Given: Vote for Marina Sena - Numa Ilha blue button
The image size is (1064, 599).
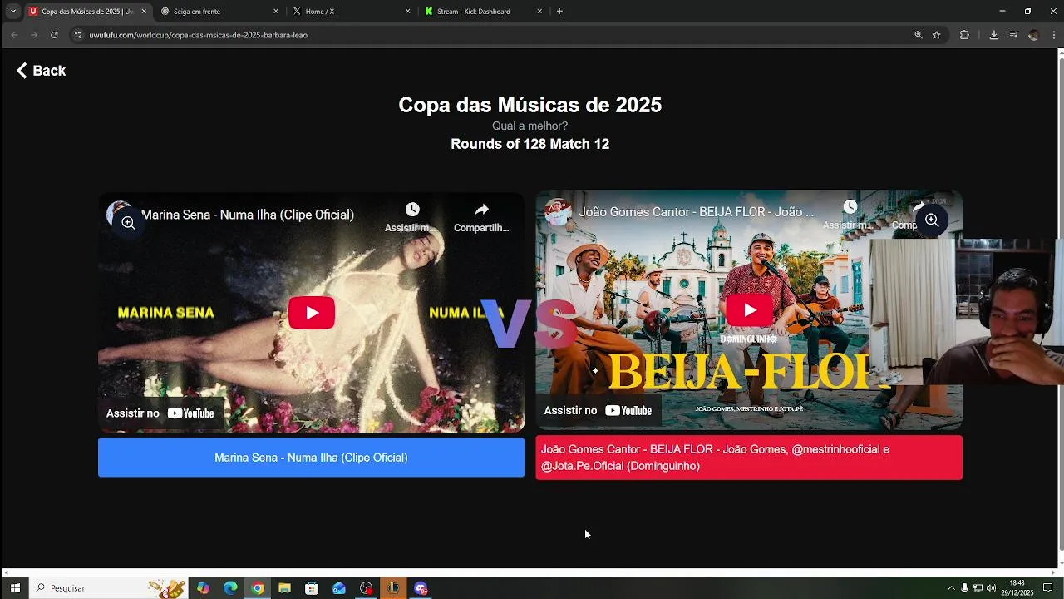Looking at the screenshot, I should tap(311, 458).
